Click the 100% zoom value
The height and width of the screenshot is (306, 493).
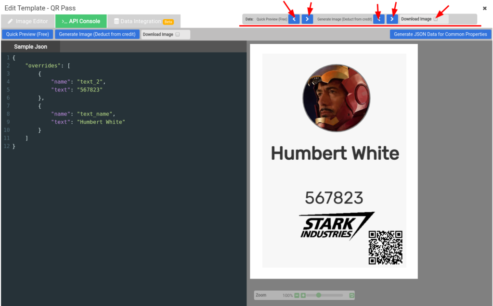coord(287,295)
